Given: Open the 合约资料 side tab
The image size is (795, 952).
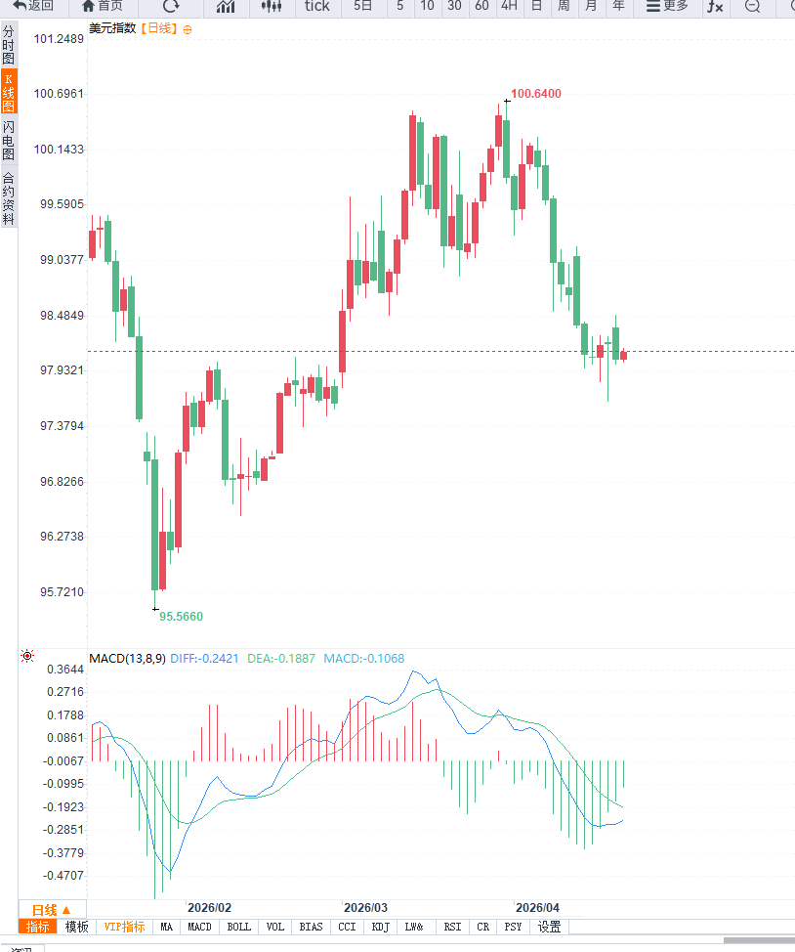Looking at the screenshot, I should [x=9, y=198].
